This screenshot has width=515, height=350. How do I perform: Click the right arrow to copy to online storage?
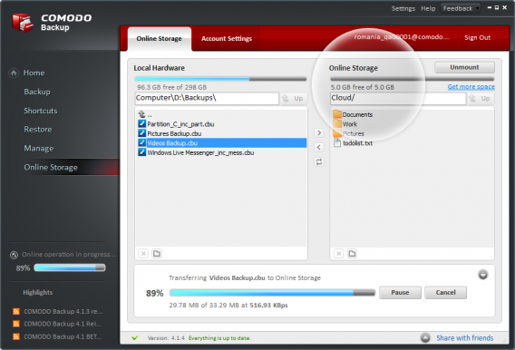pyautogui.click(x=319, y=132)
